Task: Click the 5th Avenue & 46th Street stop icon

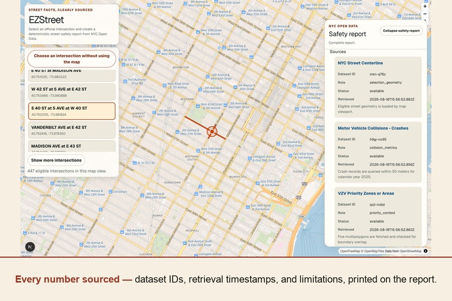Action: point(235,86)
